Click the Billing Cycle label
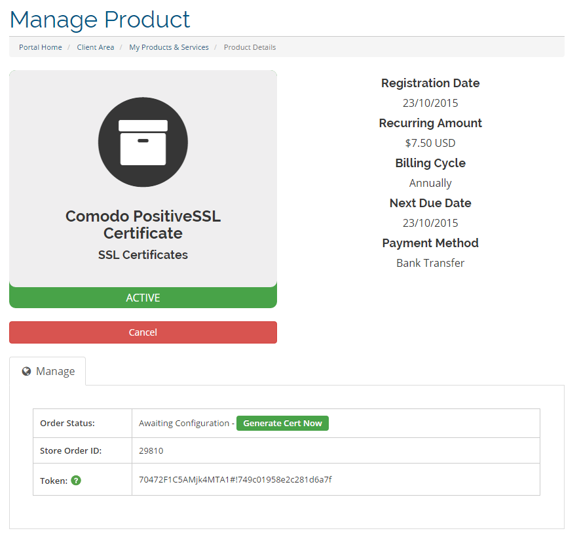The width and height of the screenshot is (579, 535). pyautogui.click(x=430, y=163)
